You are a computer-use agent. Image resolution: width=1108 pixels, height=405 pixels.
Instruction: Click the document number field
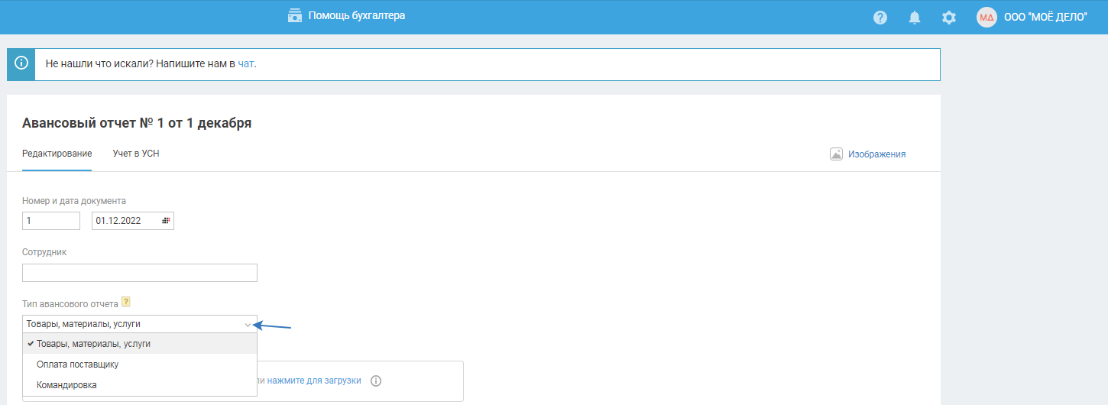(x=51, y=221)
